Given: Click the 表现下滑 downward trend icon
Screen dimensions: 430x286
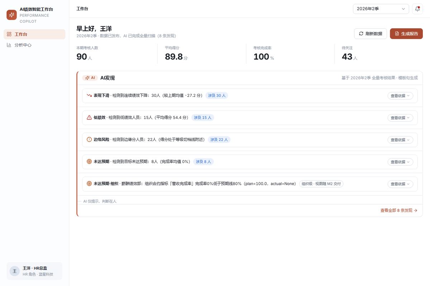Looking at the screenshot, I should point(89,95).
